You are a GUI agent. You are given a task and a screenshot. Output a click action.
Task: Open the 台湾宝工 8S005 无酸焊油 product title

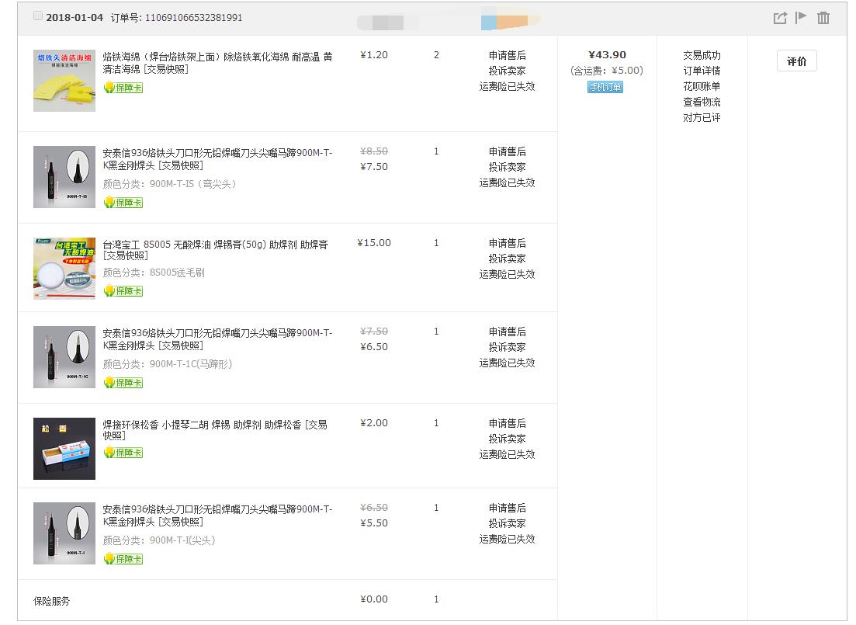(x=216, y=250)
